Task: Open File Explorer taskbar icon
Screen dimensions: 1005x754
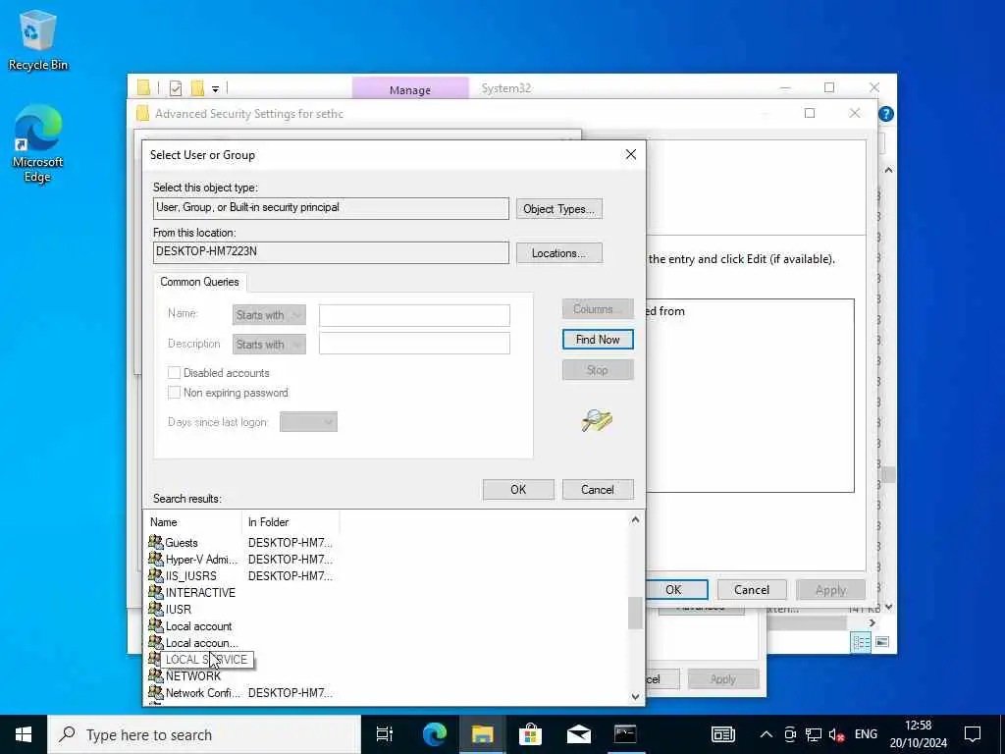Action: (x=482, y=734)
